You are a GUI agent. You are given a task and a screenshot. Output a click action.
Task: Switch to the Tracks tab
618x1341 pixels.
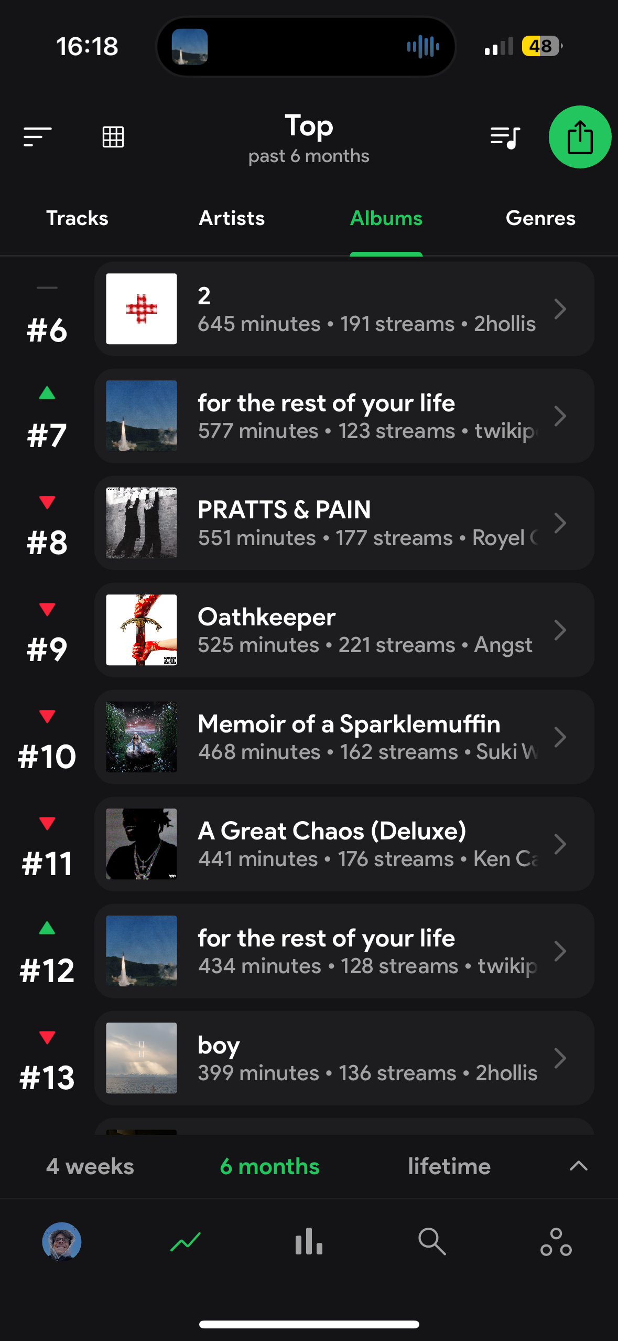click(x=77, y=218)
